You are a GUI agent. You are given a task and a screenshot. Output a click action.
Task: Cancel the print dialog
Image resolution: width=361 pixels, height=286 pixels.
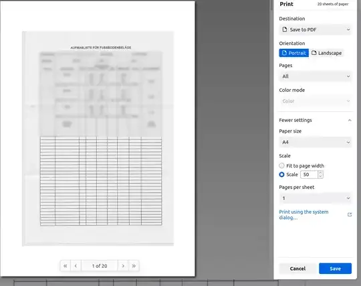coord(297,269)
